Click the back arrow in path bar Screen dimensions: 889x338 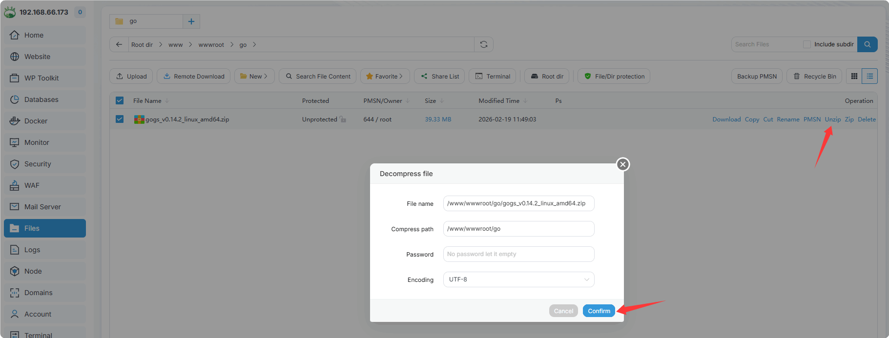pos(119,44)
